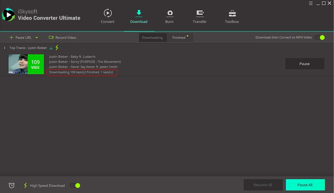This screenshot has height=193, width=334.
Task: Click the lightning bolt beside playlist title
Action: pos(57,48)
